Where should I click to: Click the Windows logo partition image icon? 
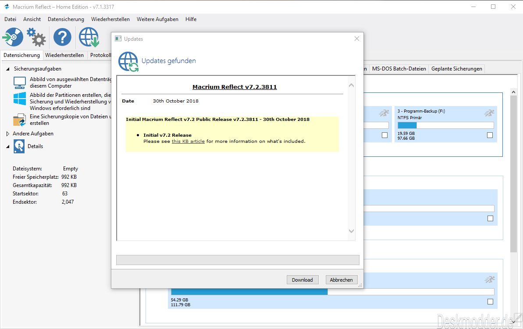tap(19, 99)
